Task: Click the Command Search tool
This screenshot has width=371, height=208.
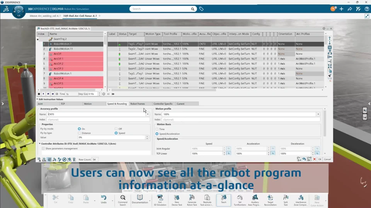Action: point(123,200)
